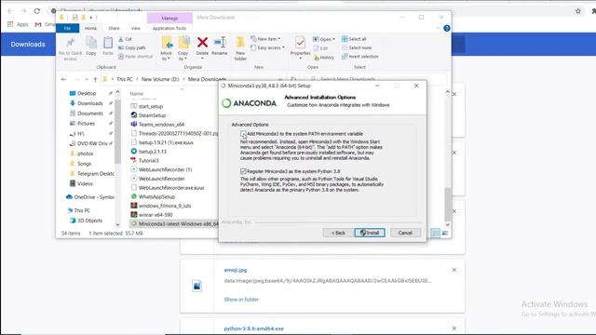This screenshot has height=335, width=596.
Task: Cancel the Miniconda3 setup
Action: point(405,233)
